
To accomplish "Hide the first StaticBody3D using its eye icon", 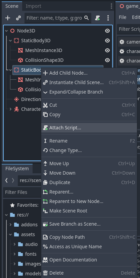I will 107,41.
